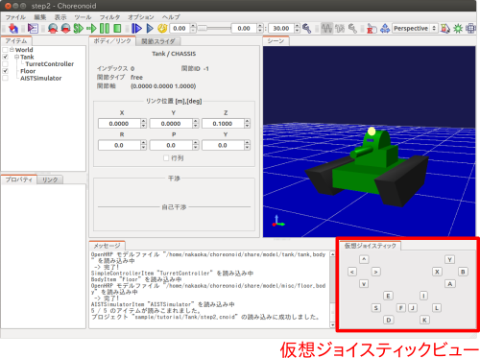
Task: Start simulation from the beginning
Action: [x=79, y=29]
